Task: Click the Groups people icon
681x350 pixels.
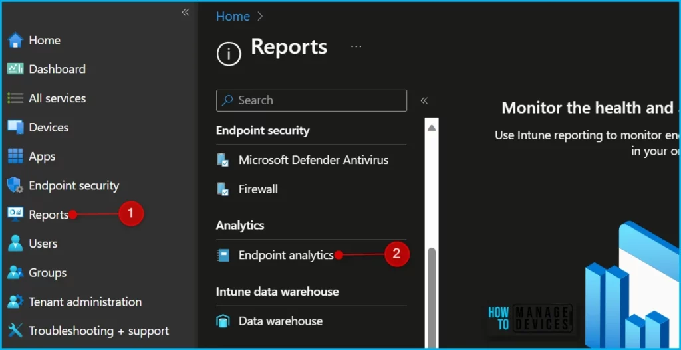Action: tap(15, 272)
